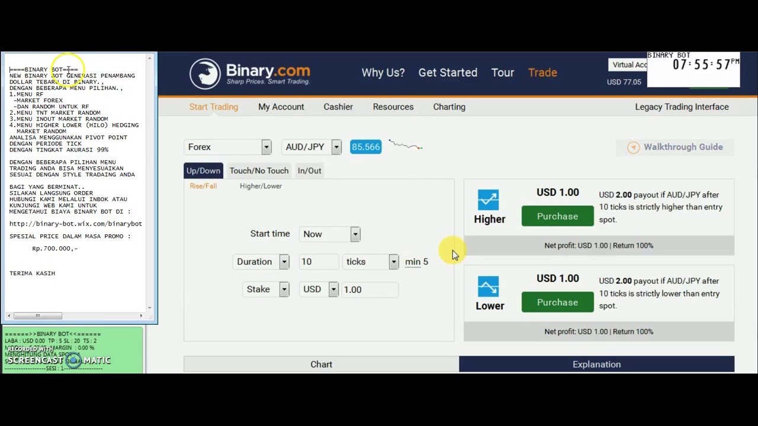Click the AUD/JPY sparkline chart

click(406, 145)
